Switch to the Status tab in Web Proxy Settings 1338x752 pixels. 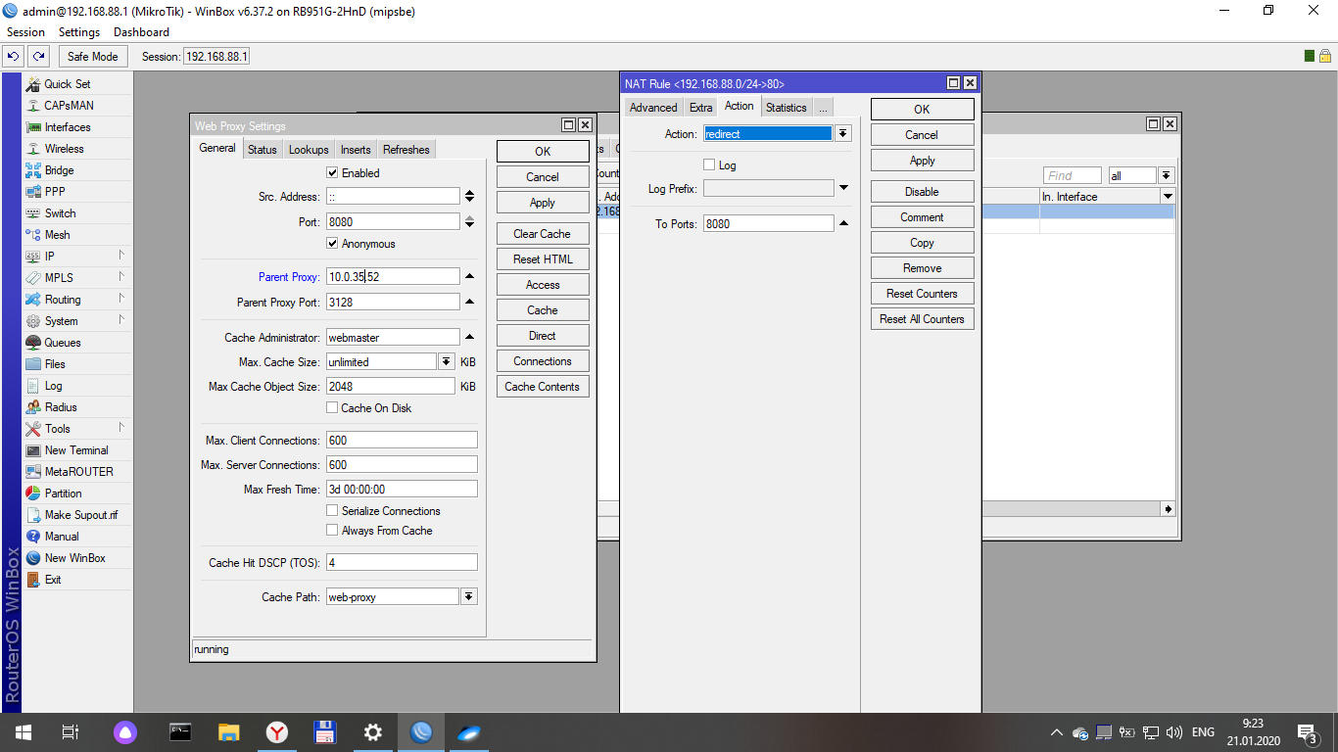coord(263,150)
